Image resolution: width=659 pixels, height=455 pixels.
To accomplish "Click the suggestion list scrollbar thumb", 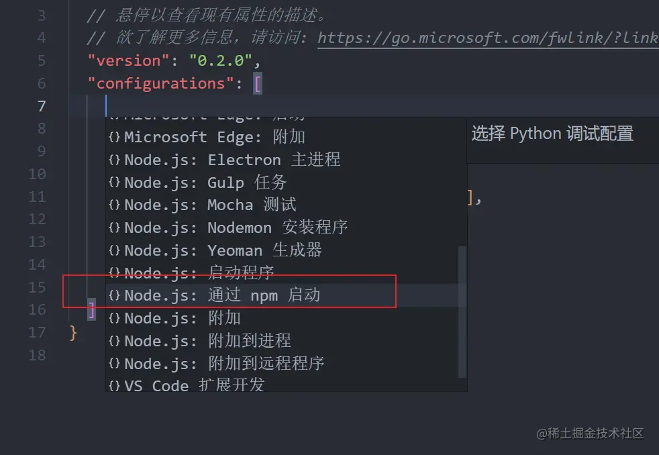I will [462, 311].
